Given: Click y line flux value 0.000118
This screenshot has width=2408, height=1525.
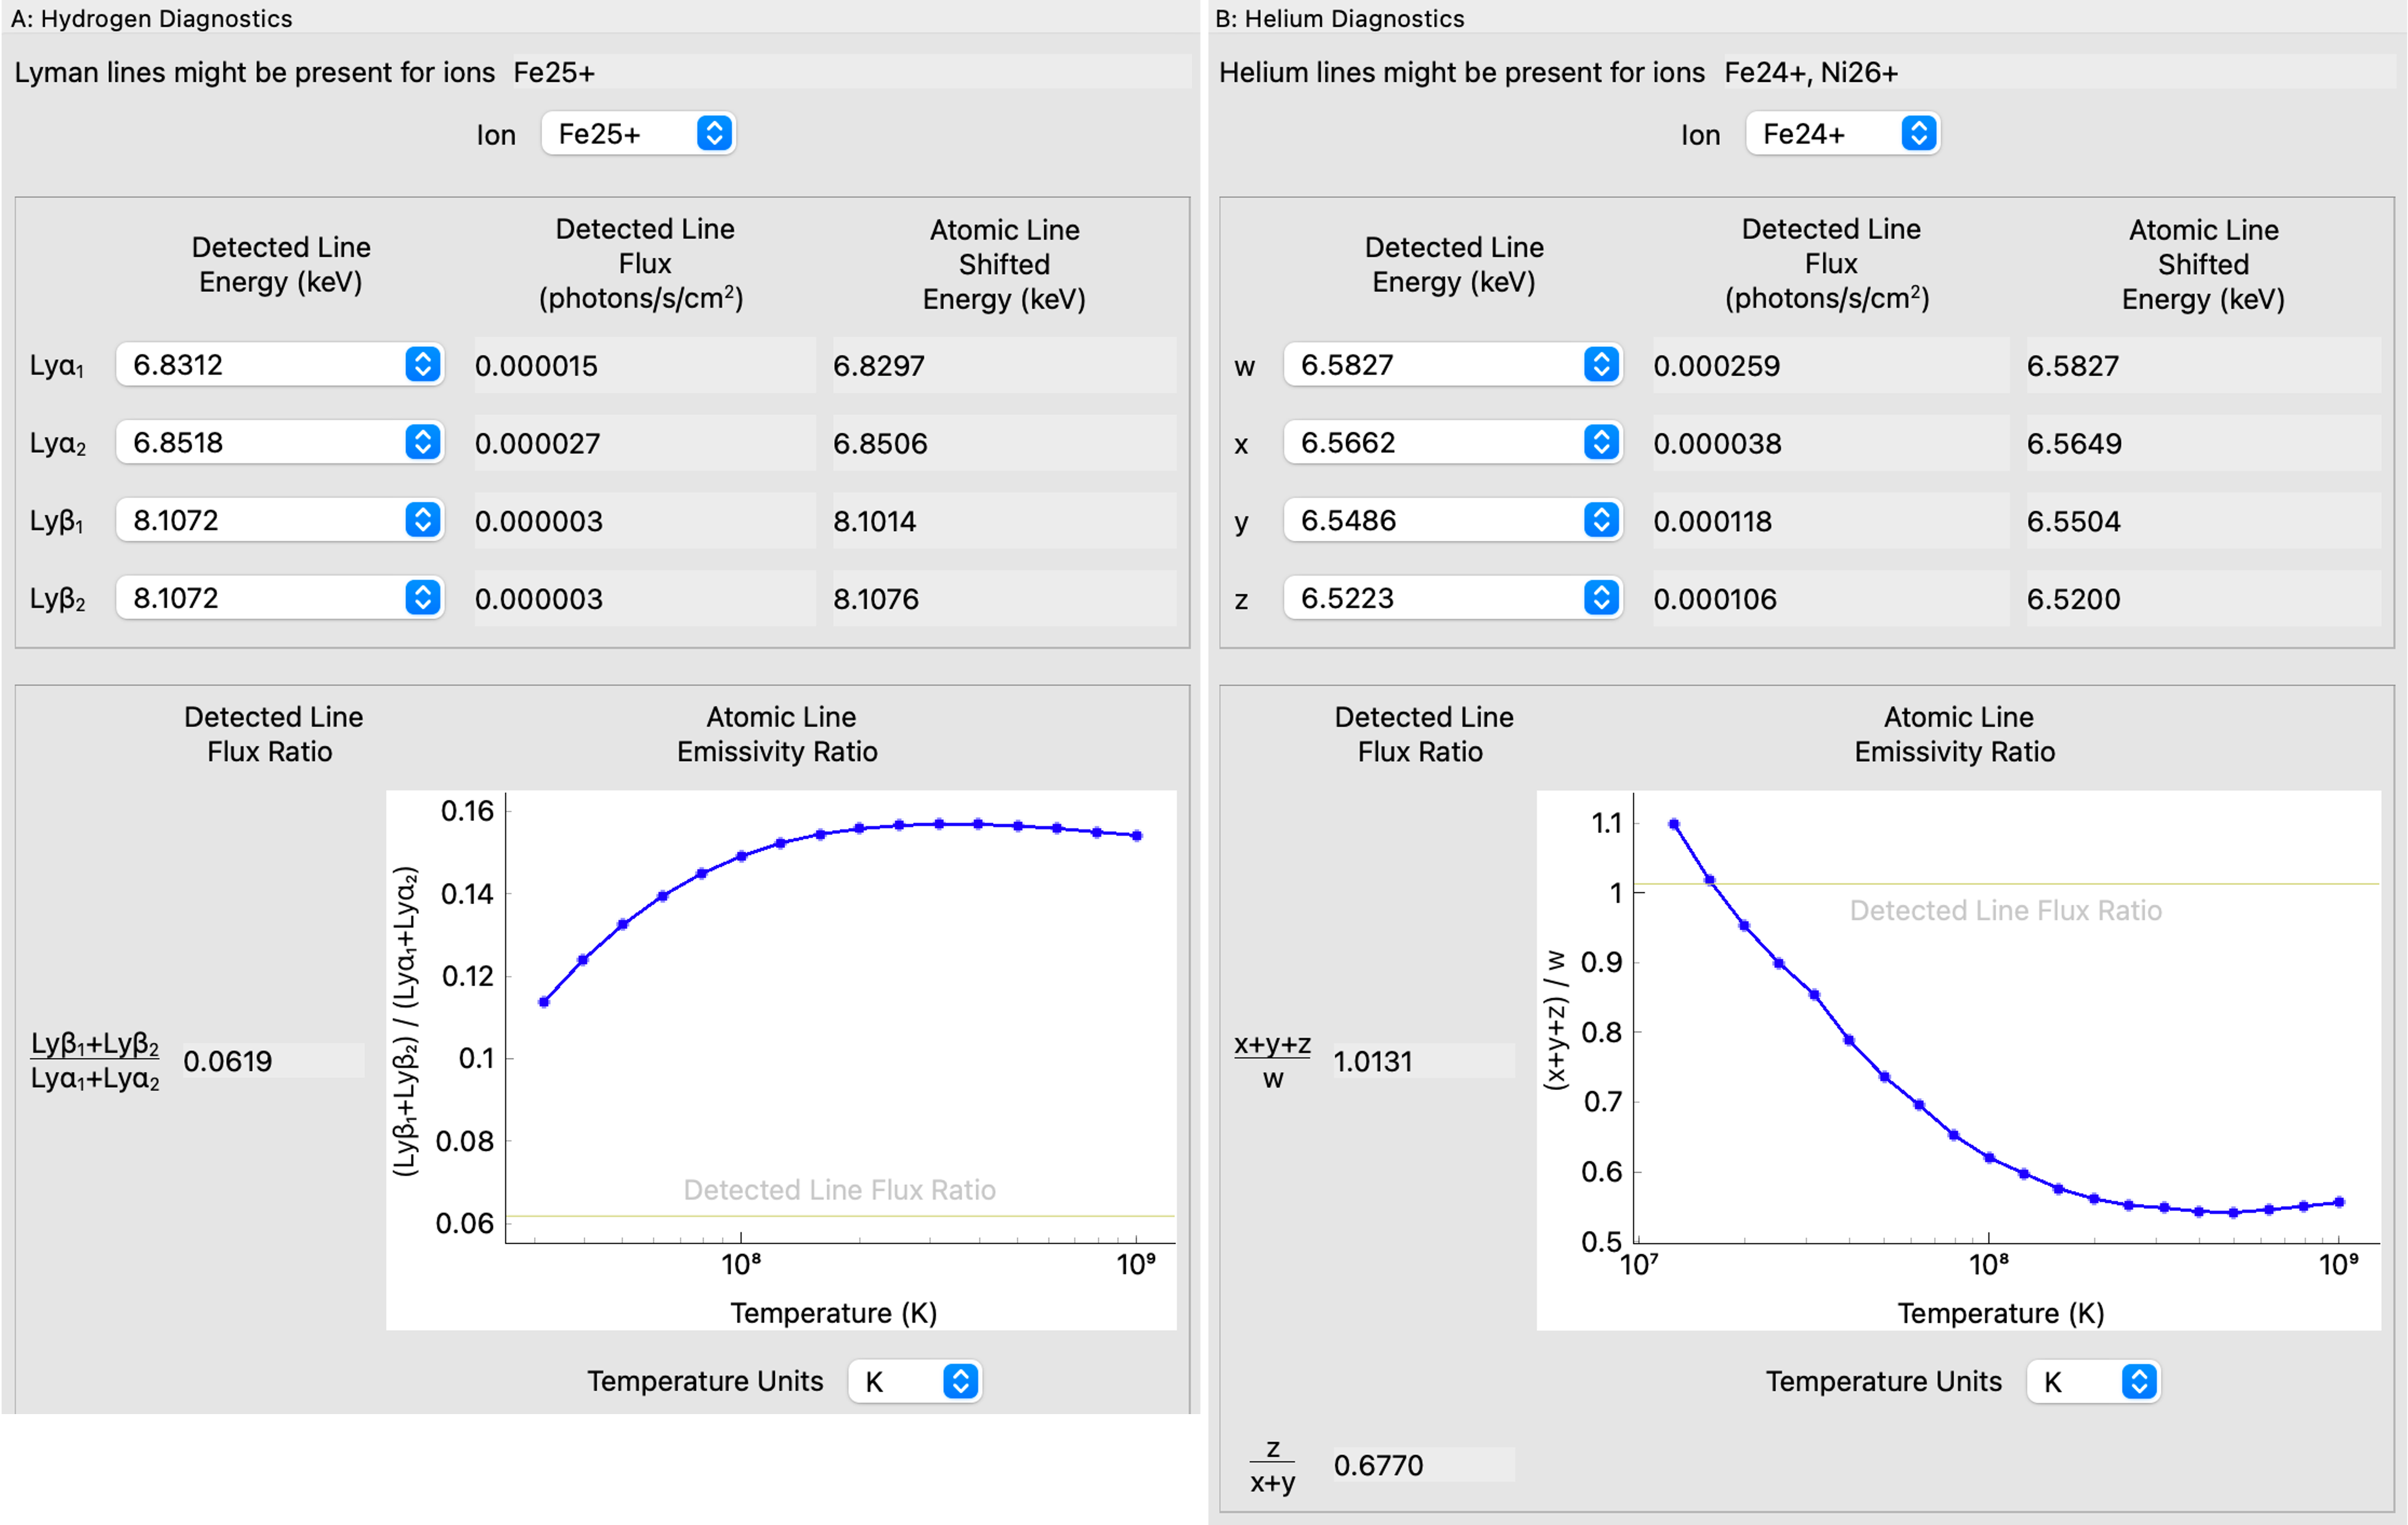Looking at the screenshot, I should point(1831,521).
